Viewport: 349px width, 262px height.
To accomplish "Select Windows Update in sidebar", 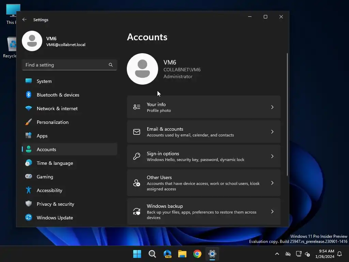I will click(x=70, y=217).
